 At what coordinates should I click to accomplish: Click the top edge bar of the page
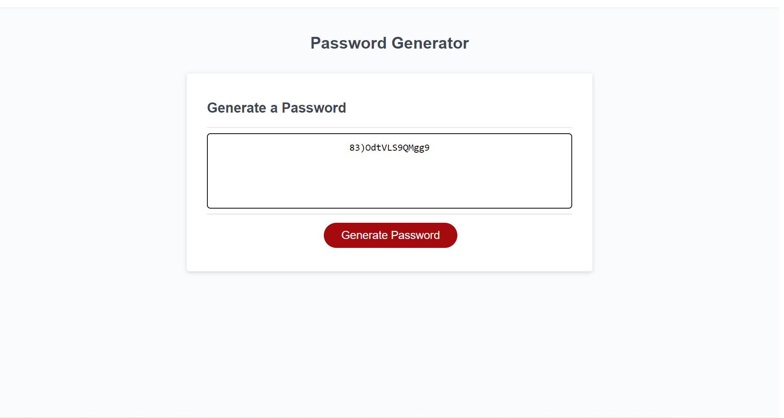point(390,3)
